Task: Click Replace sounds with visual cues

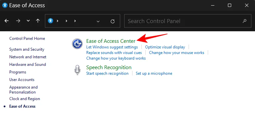Action: (114, 53)
